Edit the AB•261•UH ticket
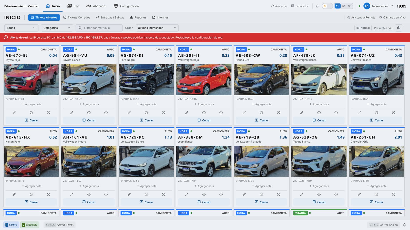Image resolution: width=410 pixels, height=230 pixels. click(359, 194)
